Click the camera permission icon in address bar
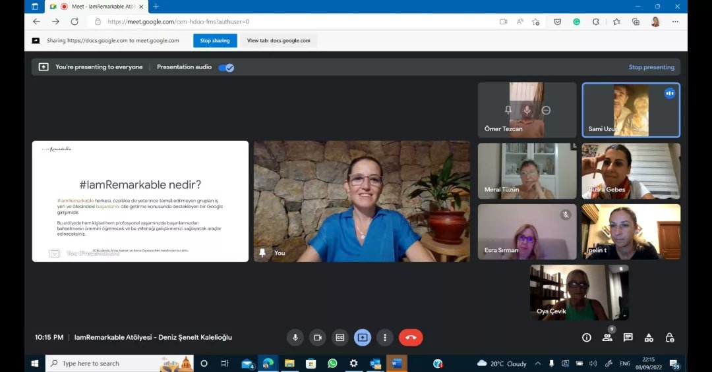712x372 pixels. [x=503, y=21]
